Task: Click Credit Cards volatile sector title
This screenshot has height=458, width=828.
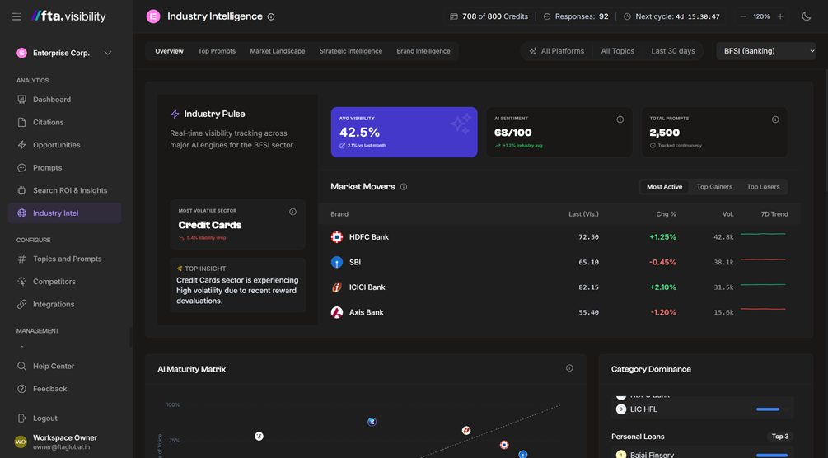Action: coord(209,225)
